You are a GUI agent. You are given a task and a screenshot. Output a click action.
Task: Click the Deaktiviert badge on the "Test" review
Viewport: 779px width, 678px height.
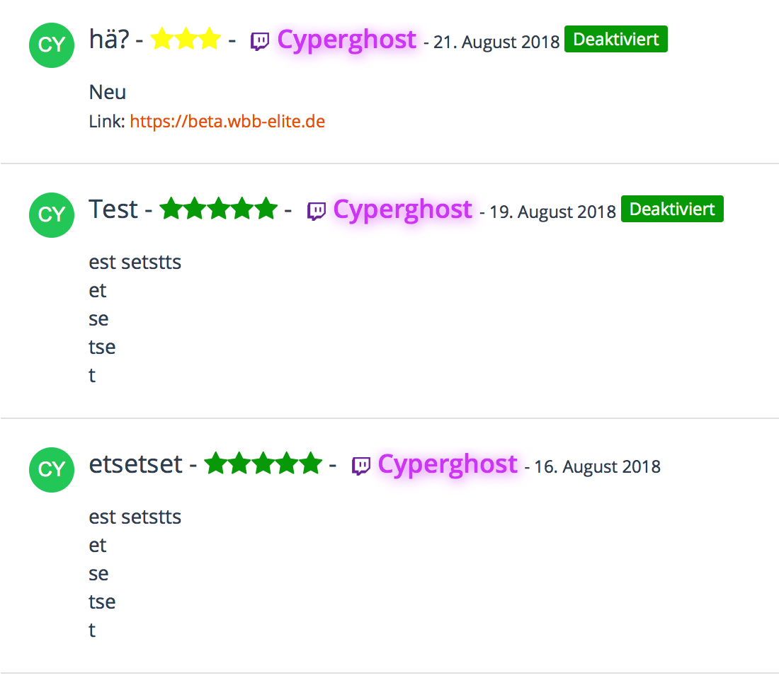(x=672, y=209)
